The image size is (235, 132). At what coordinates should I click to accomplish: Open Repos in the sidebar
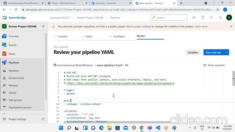point(12,54)
